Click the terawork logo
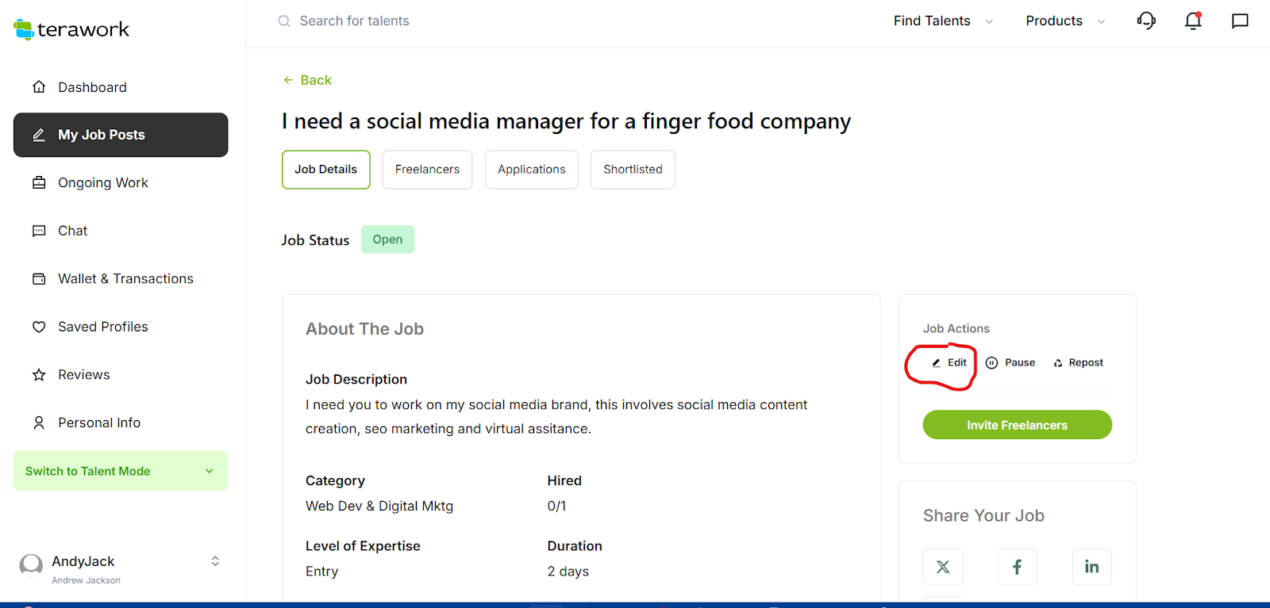1270x608 pixels. click(71, 29)
